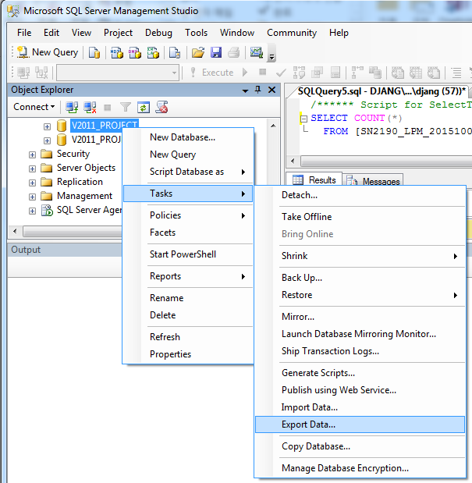The height and width of the screenshot is (483, 472).
Task: Open the Tools menu
Action: [196, 33]
